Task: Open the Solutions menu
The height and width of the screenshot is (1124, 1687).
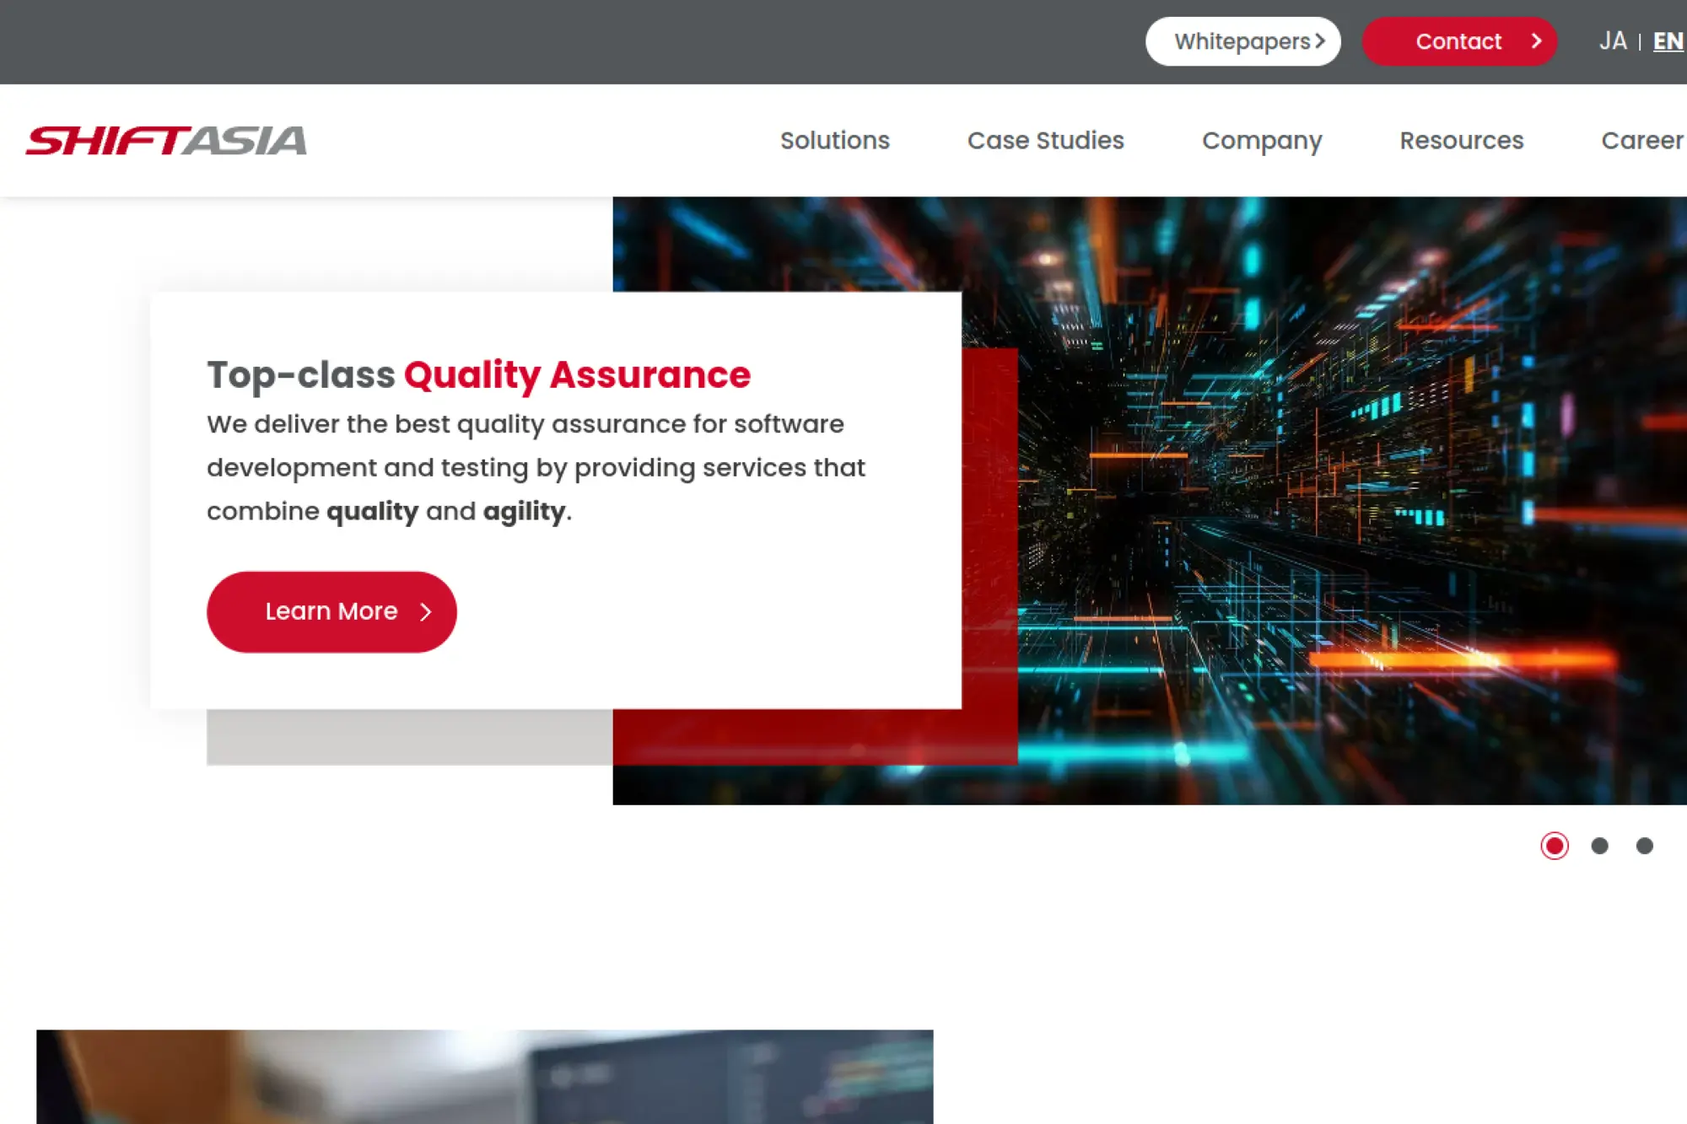Action: click(x=834, y=140)
